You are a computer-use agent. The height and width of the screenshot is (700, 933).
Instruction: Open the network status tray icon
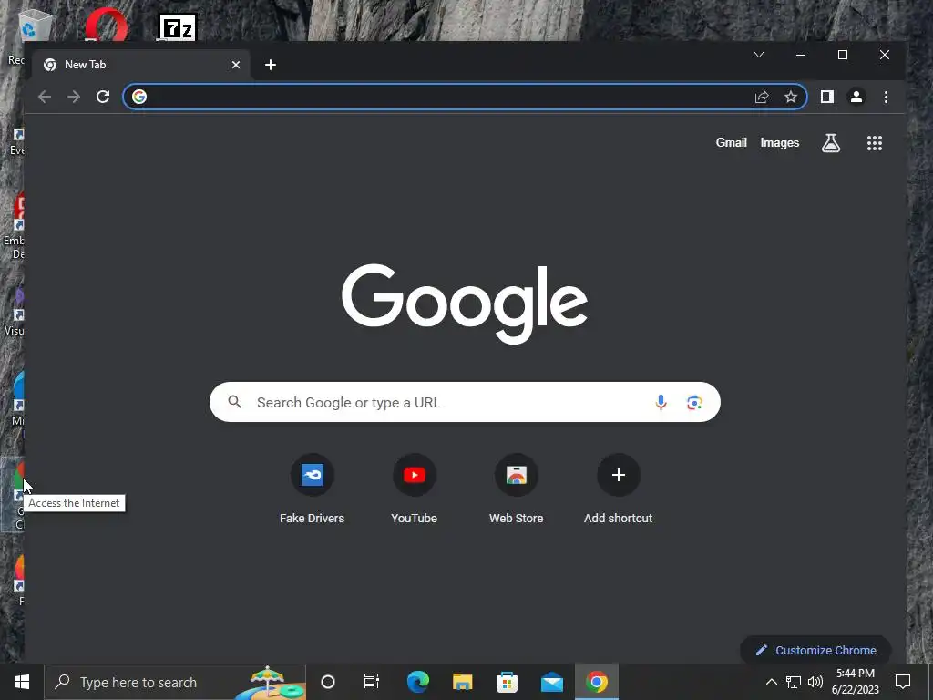(794, 682)
